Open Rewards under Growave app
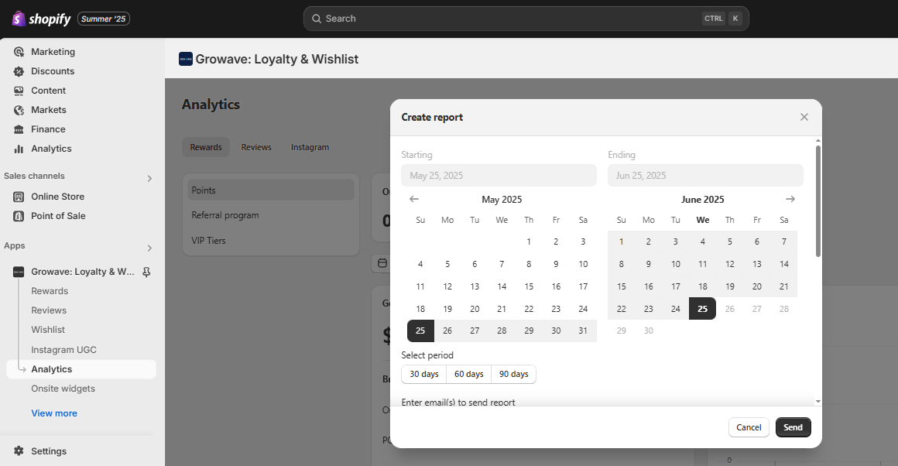Image resolution: width=898 pixels, height=466 pixels. (50, 291)
